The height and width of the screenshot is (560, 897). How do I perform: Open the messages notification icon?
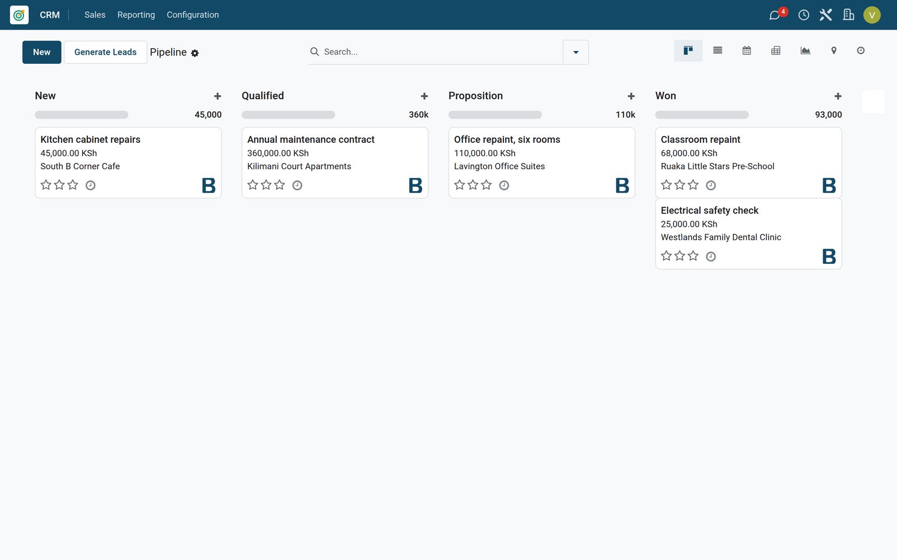[x=775, y=15]
